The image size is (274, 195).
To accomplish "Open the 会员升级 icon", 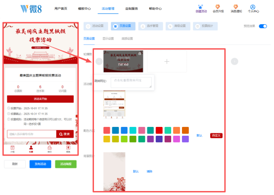I will pyautogui.click(x=218, y=7).
